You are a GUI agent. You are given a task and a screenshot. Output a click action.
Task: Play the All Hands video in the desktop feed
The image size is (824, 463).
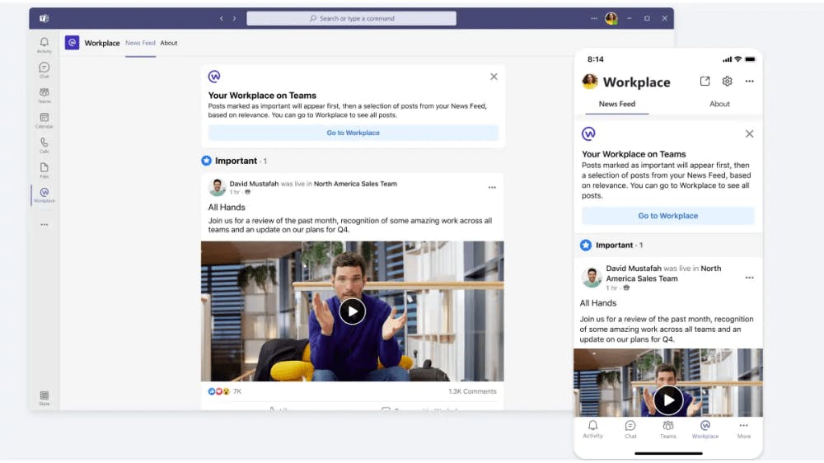(x=352, y=311)
